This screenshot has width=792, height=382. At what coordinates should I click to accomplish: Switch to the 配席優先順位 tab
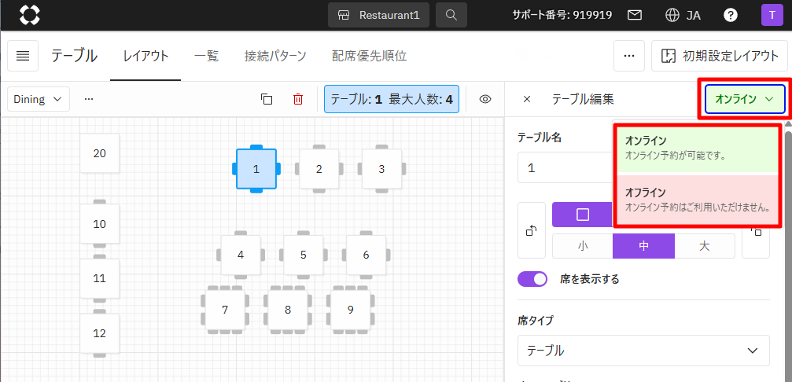pyautogui.click(x=369, y=56)
